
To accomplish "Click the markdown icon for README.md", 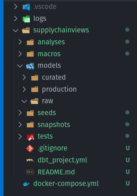I will click(x=30, y=172).
